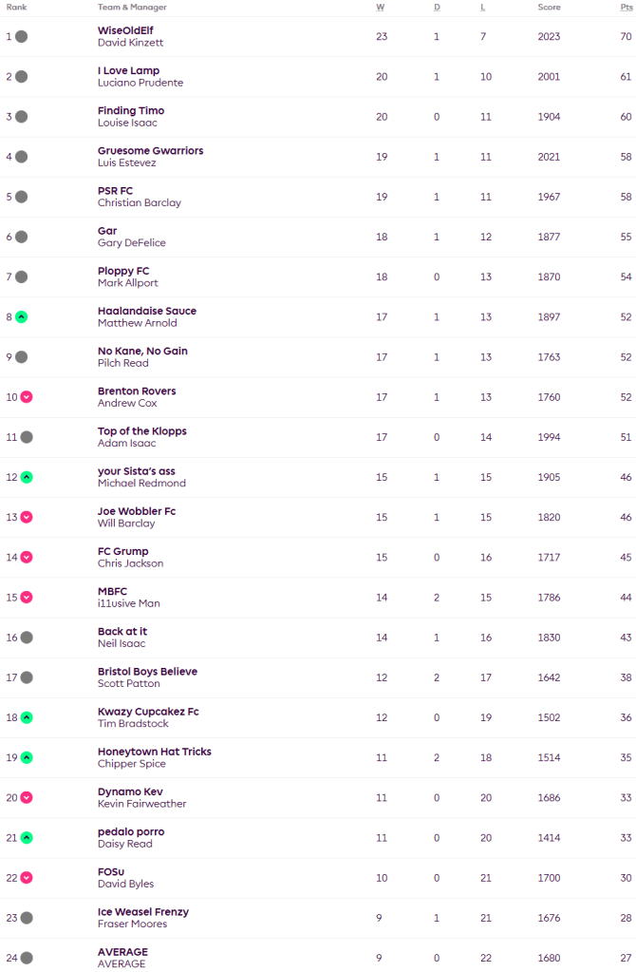Click red down-arrow icon beside rank 10
Image resolution: width=636 pixels, height=972 pixels.
(x=27, y=397)
